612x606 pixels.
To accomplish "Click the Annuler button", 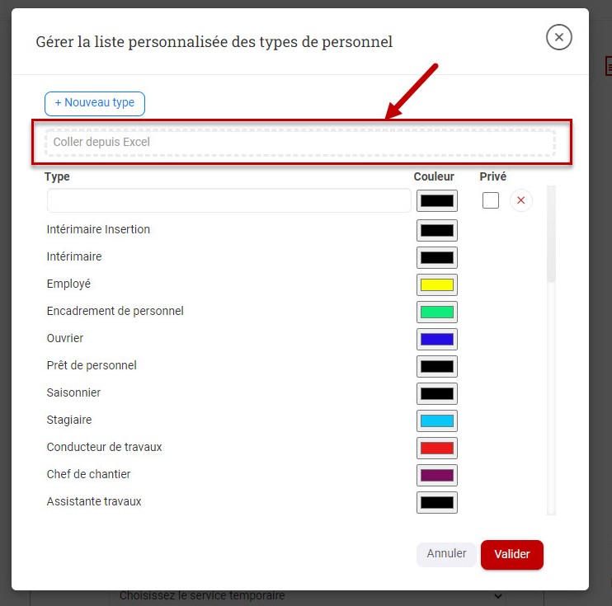I will tap(446, 554).
